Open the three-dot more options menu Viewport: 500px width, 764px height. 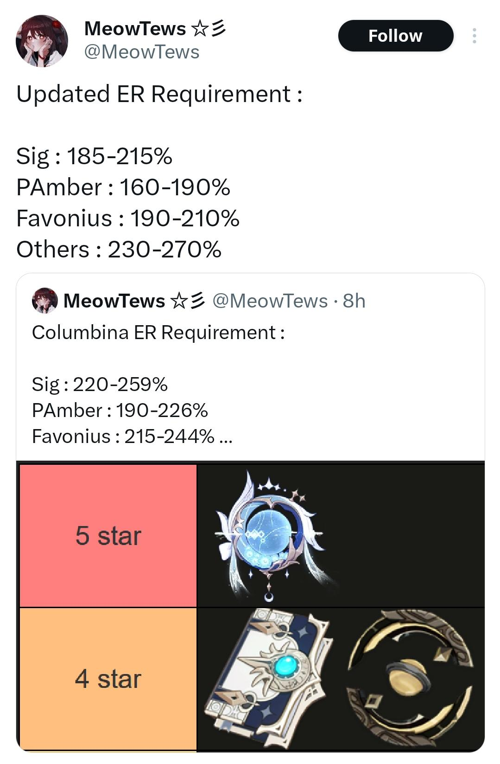coord(474,36)
